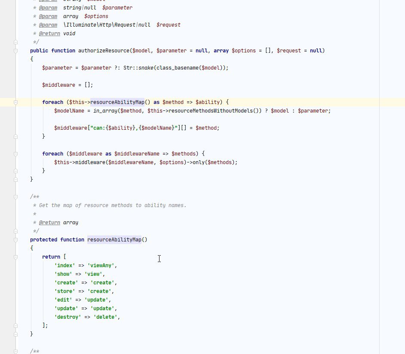Image resolution: width=405 pixels, height=354 pixels.
Task: Click 'update' value in the 'edit' row
Action: 96,300
